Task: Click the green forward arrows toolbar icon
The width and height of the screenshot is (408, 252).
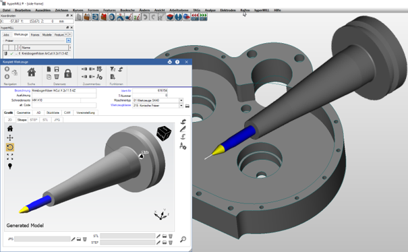Action: [x=203, y=17]
